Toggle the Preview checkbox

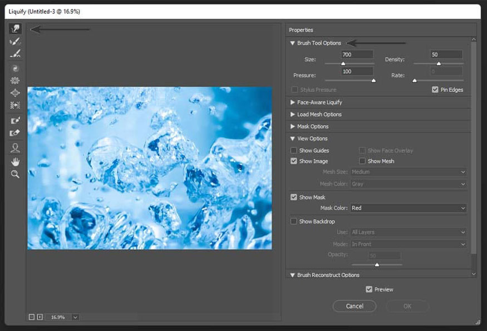pos(369,289)
